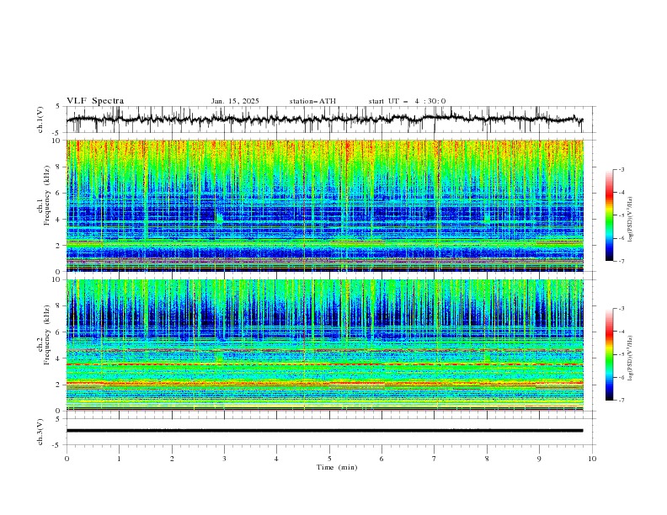Click the "VLF Spectra" title text
Viewport: 667px width, 515px height.
(95, 101)
